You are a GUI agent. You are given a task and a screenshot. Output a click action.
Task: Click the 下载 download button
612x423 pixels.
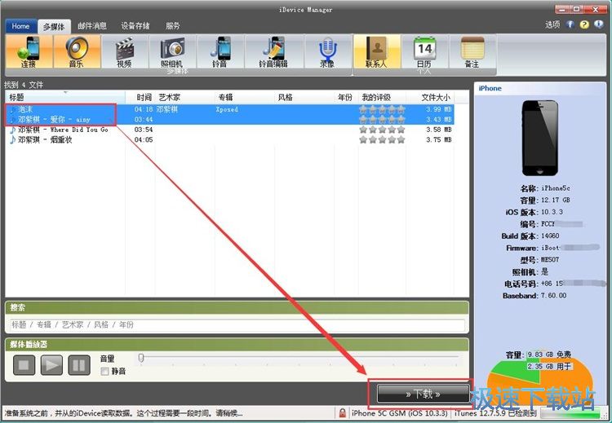421,394
